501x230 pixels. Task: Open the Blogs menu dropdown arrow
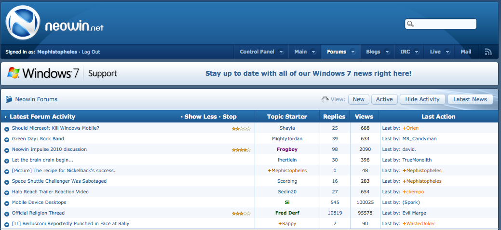[387, 52]
